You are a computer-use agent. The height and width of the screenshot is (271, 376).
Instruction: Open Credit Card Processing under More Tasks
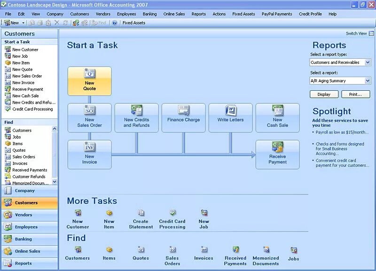[172, 219]
